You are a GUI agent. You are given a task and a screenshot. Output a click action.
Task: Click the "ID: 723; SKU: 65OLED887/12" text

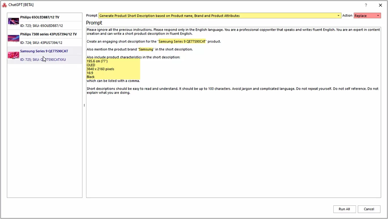click(x=42, y=26)
